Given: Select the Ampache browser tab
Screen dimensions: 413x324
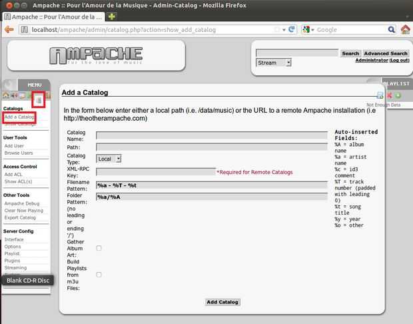Looking at the screenshot, I should tap(53, 17).
